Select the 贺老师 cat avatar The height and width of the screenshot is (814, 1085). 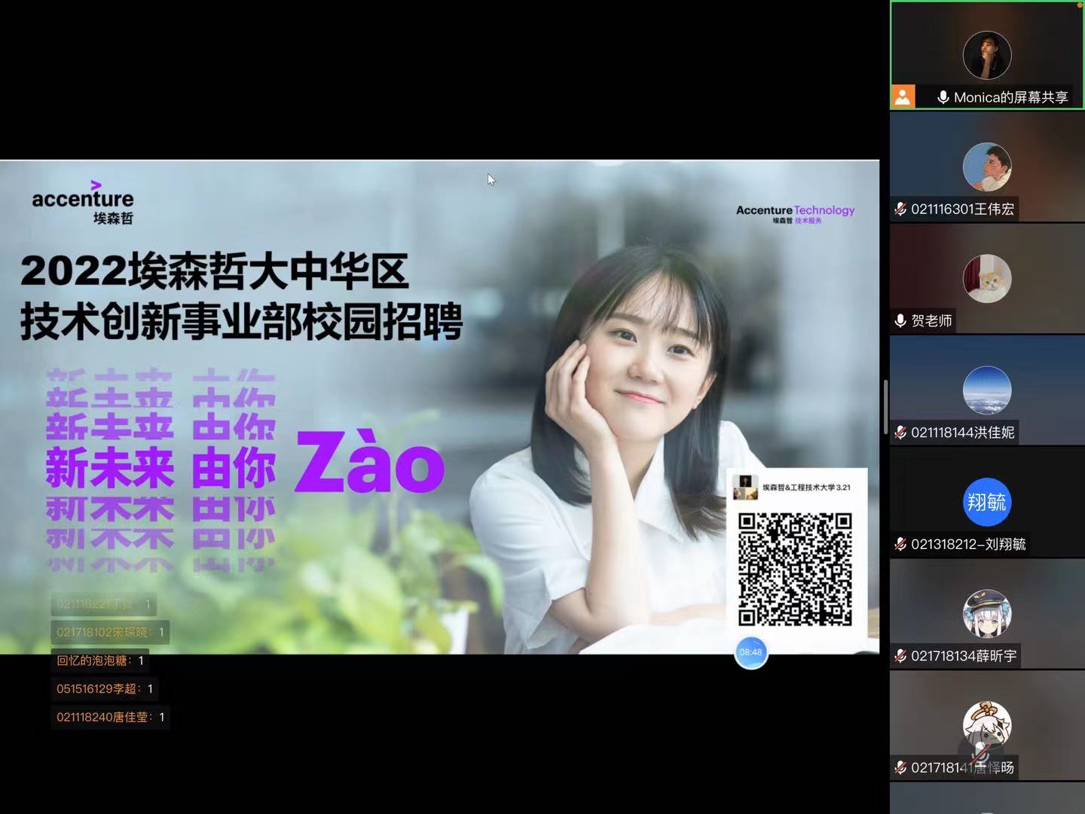click(x=986, y=278)
